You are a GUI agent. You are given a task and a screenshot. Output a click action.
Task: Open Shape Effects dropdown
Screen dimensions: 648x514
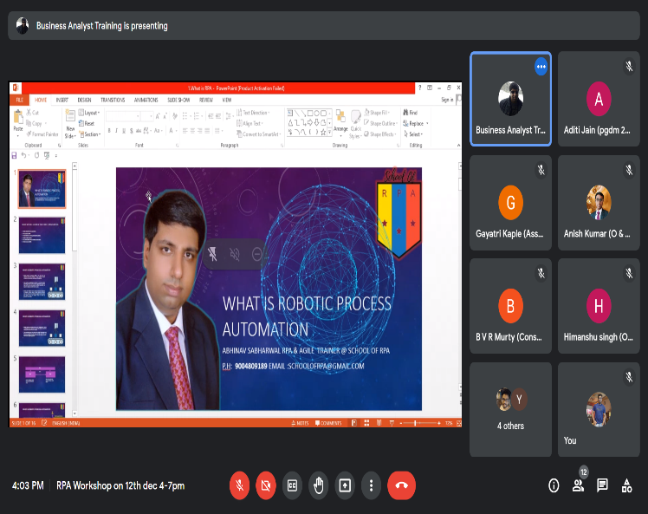tap(379, 134)
